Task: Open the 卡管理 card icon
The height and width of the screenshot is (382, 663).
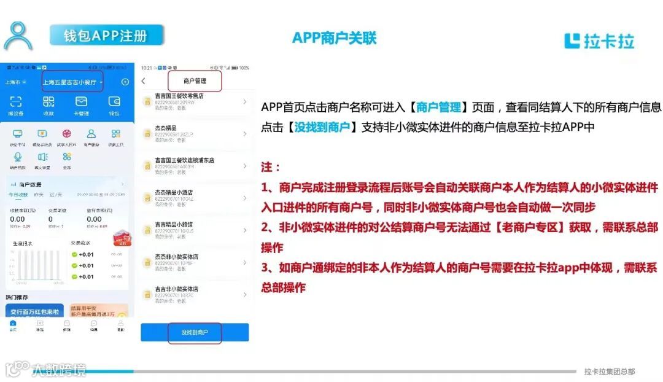Action: click(81, 101)
